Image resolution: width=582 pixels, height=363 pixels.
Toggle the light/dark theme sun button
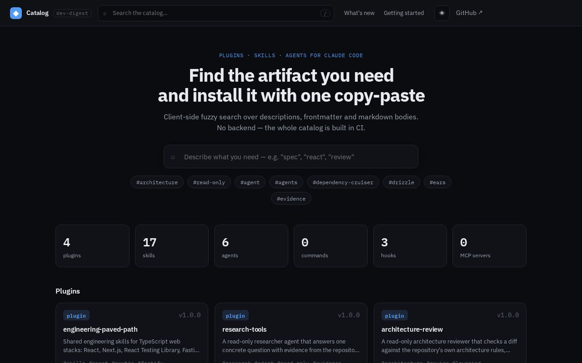(x=442, y=13)
